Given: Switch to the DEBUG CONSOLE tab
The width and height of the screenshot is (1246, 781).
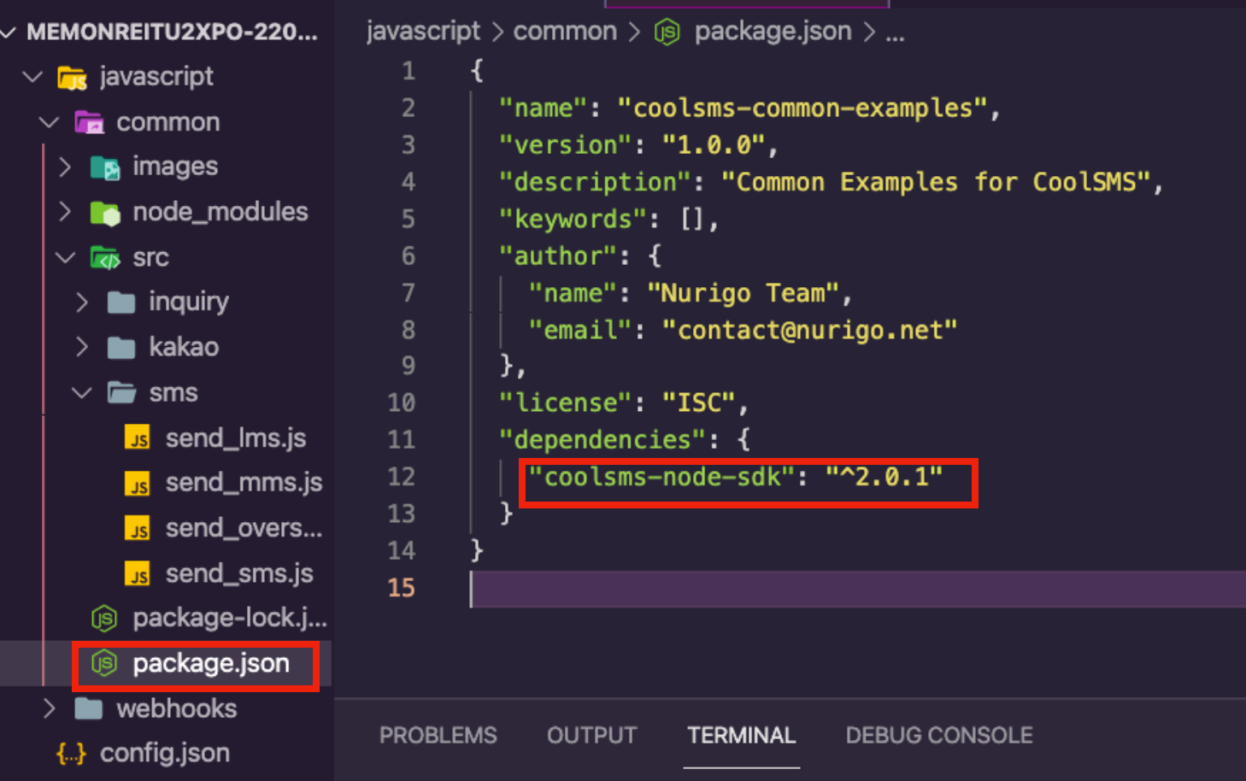Looking at the screenshot, I should 939,736.
